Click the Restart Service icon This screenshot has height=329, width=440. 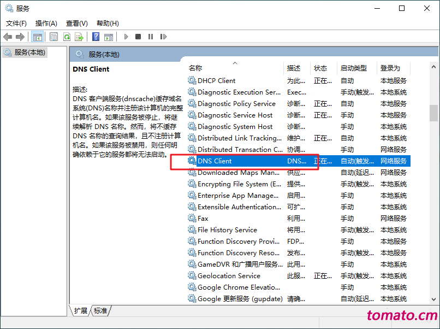[x=163, y=37]
